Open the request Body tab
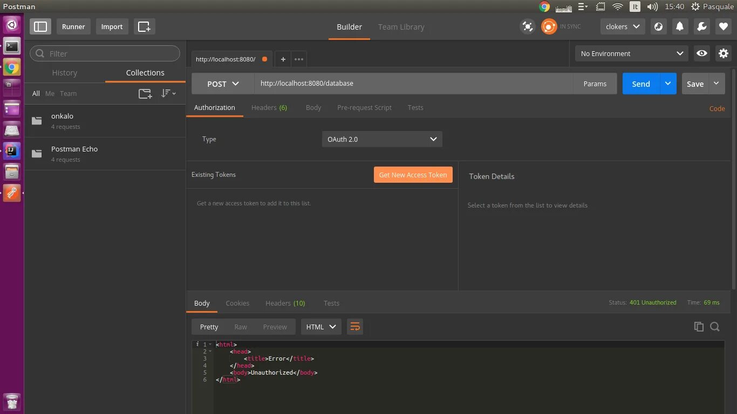Image resolution: width=737 pixels, height=414 pixels. click(313, 107)
